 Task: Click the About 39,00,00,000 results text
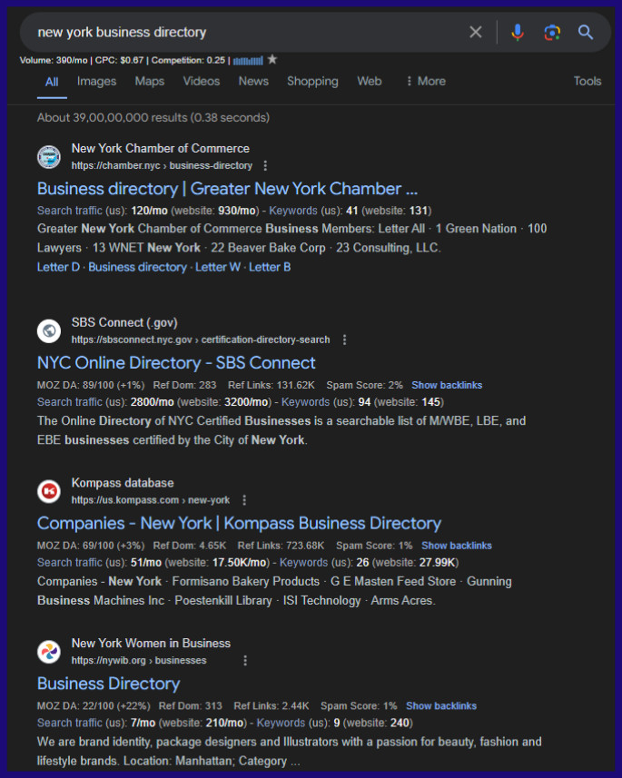pos(153,118)
